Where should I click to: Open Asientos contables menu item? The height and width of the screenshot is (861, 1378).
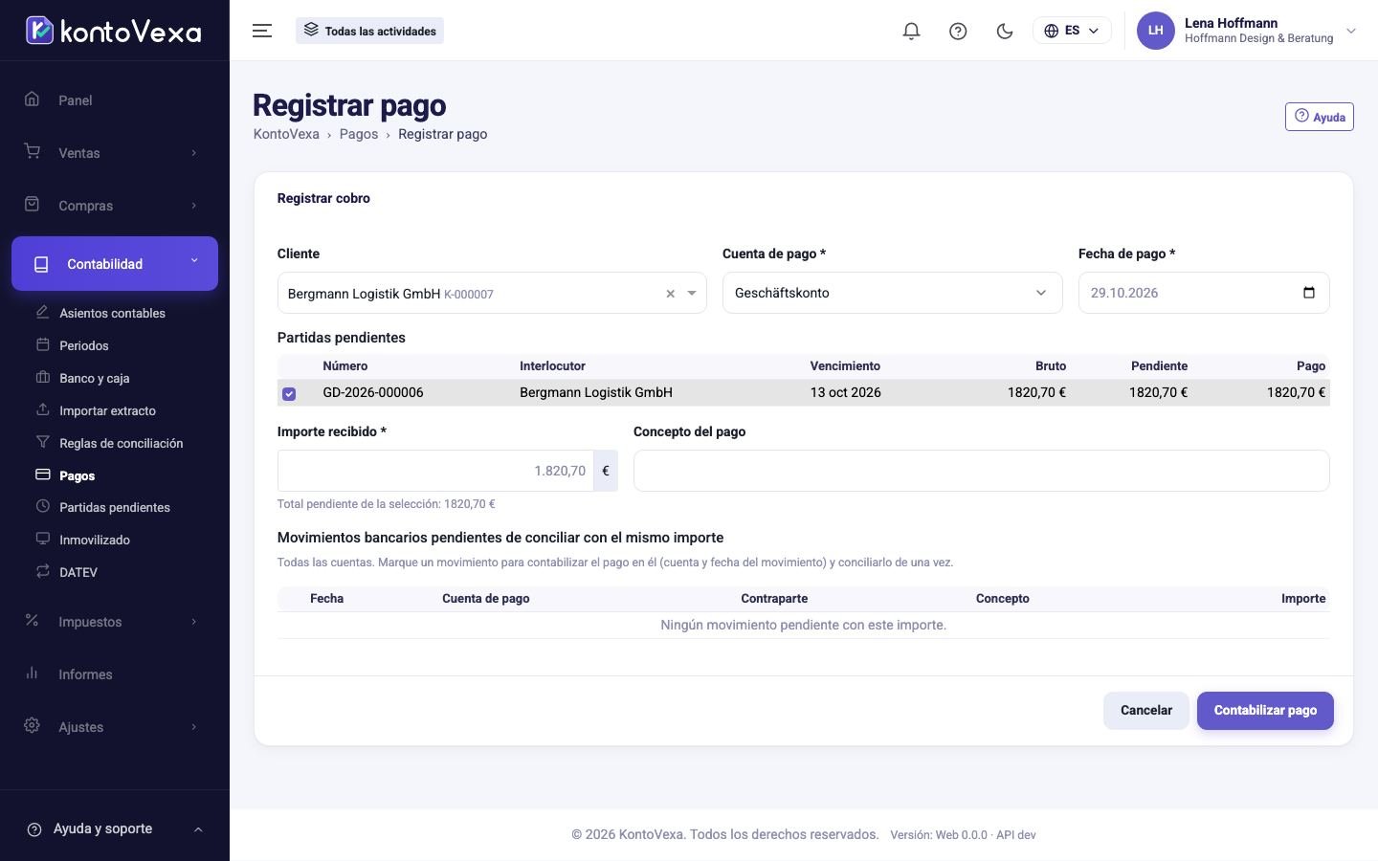(112, 313)
